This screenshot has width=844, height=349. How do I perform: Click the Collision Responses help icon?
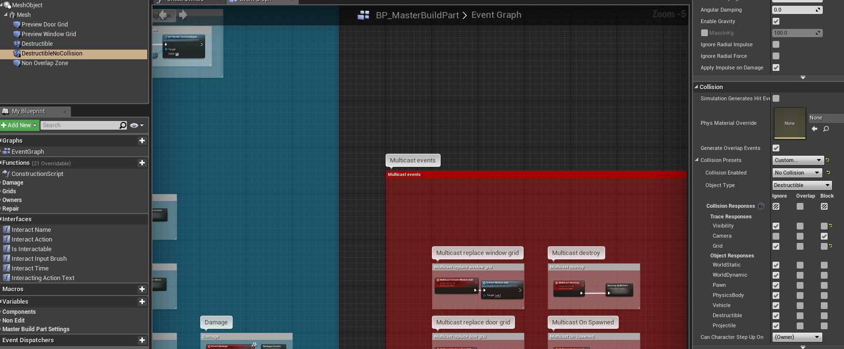[x=761, y=206]
